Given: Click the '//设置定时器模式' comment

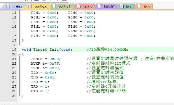Looking at the screenshot, I should coord(105,68).
